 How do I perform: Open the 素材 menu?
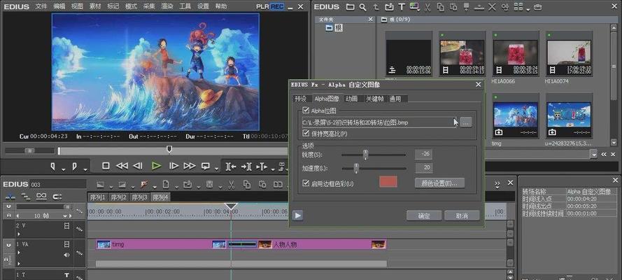tap(95, 6)
